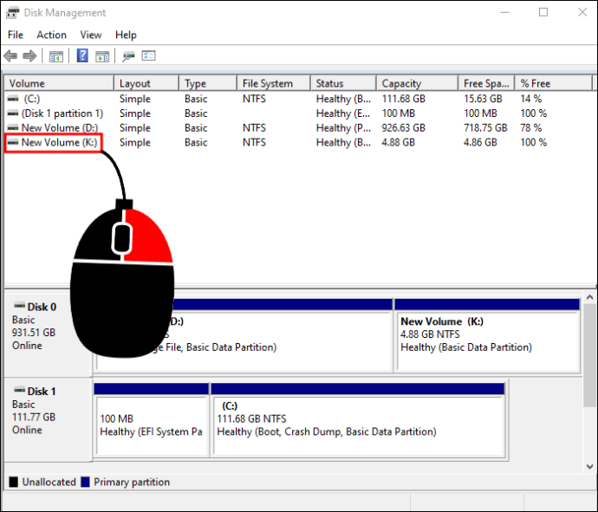The height and width of the screenshot is (512, 598).
Task: Click the Disk Management title bar icon
Action: point(11,13)
